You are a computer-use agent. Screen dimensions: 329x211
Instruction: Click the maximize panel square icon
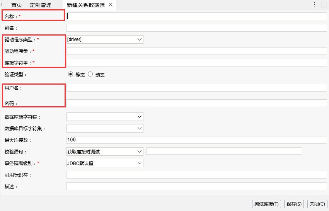click(x=324, y=5)
